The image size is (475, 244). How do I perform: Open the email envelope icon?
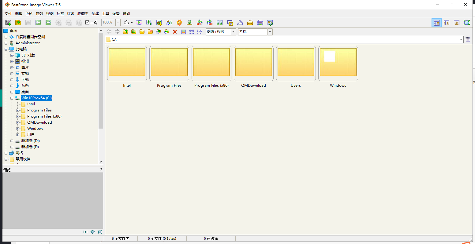tap(250, 23)
